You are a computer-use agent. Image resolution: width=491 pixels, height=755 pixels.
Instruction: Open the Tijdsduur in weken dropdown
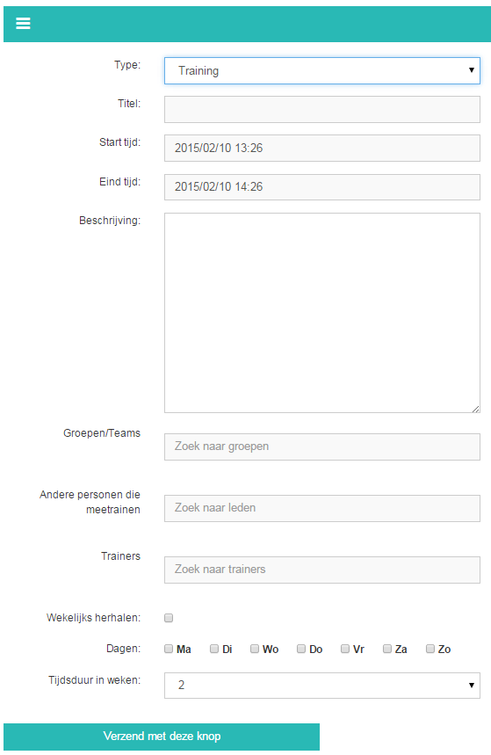[x=322, y=686]
